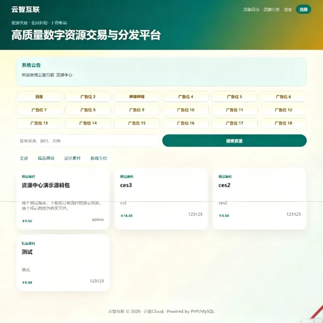Open the 广告位 4 link
This screenshot has width=323, height=323.
point(186,96)
